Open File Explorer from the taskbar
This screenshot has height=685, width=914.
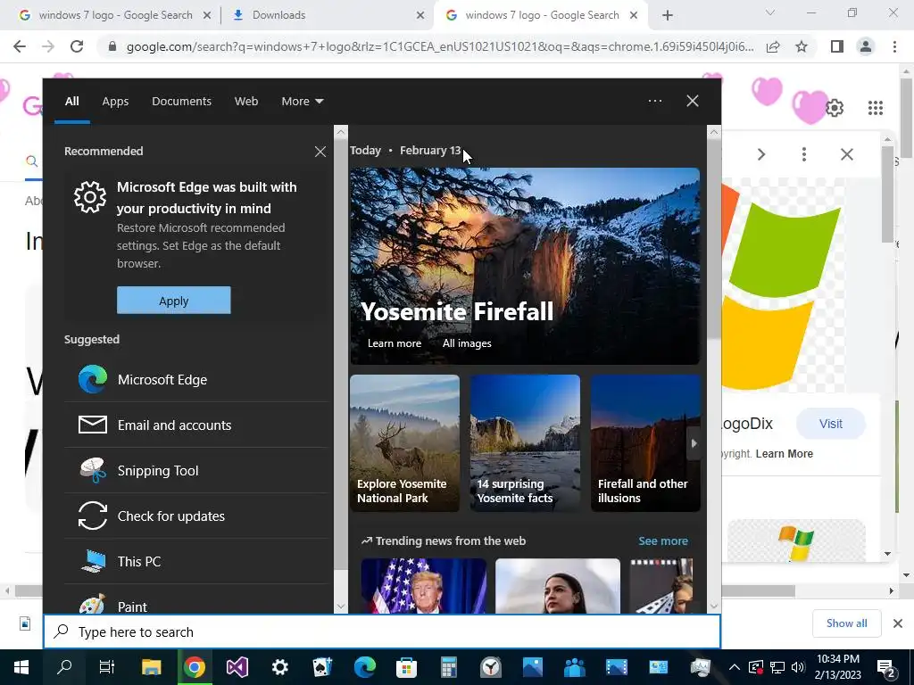[x=152, y=667]
